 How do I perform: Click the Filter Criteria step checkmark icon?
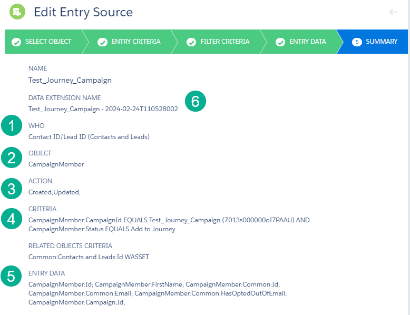click(x=191, y=42)
